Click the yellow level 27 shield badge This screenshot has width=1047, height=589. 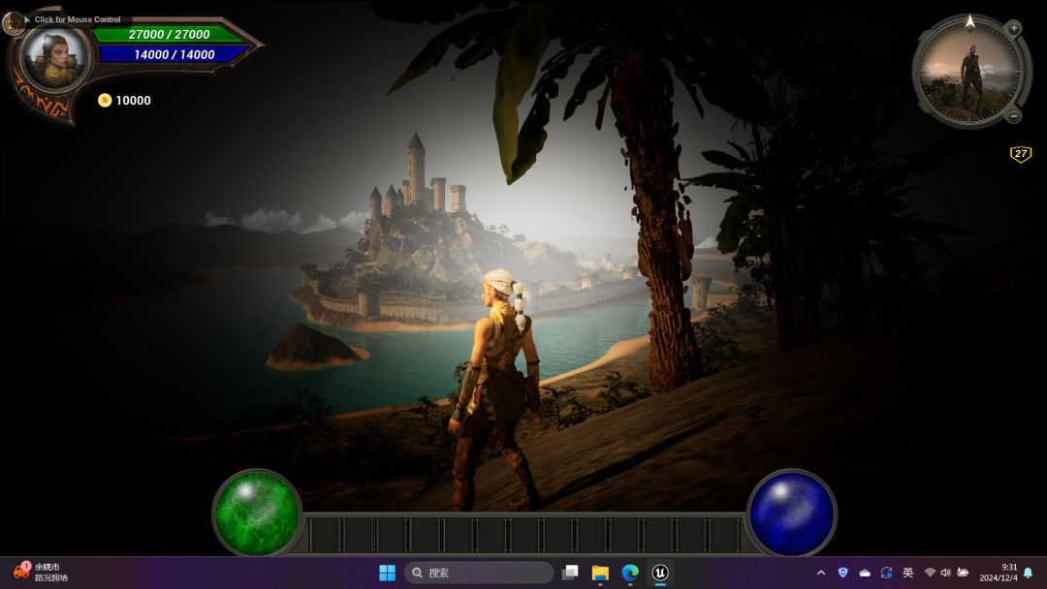tap(1020, 154)
